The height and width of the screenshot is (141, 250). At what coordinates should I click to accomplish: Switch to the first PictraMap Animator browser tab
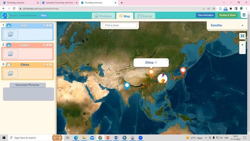coord(21,3)
